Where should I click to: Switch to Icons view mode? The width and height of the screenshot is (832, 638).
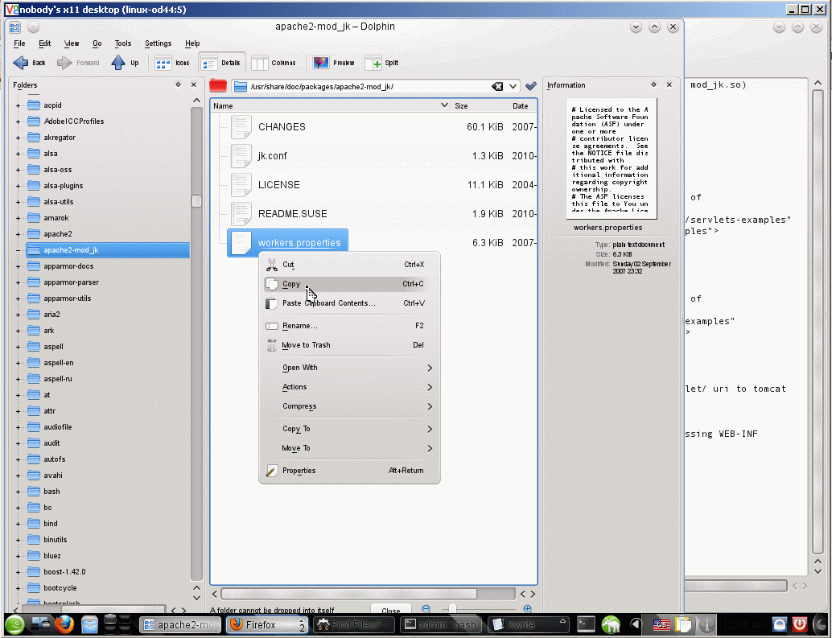click(x=172, y=63)
